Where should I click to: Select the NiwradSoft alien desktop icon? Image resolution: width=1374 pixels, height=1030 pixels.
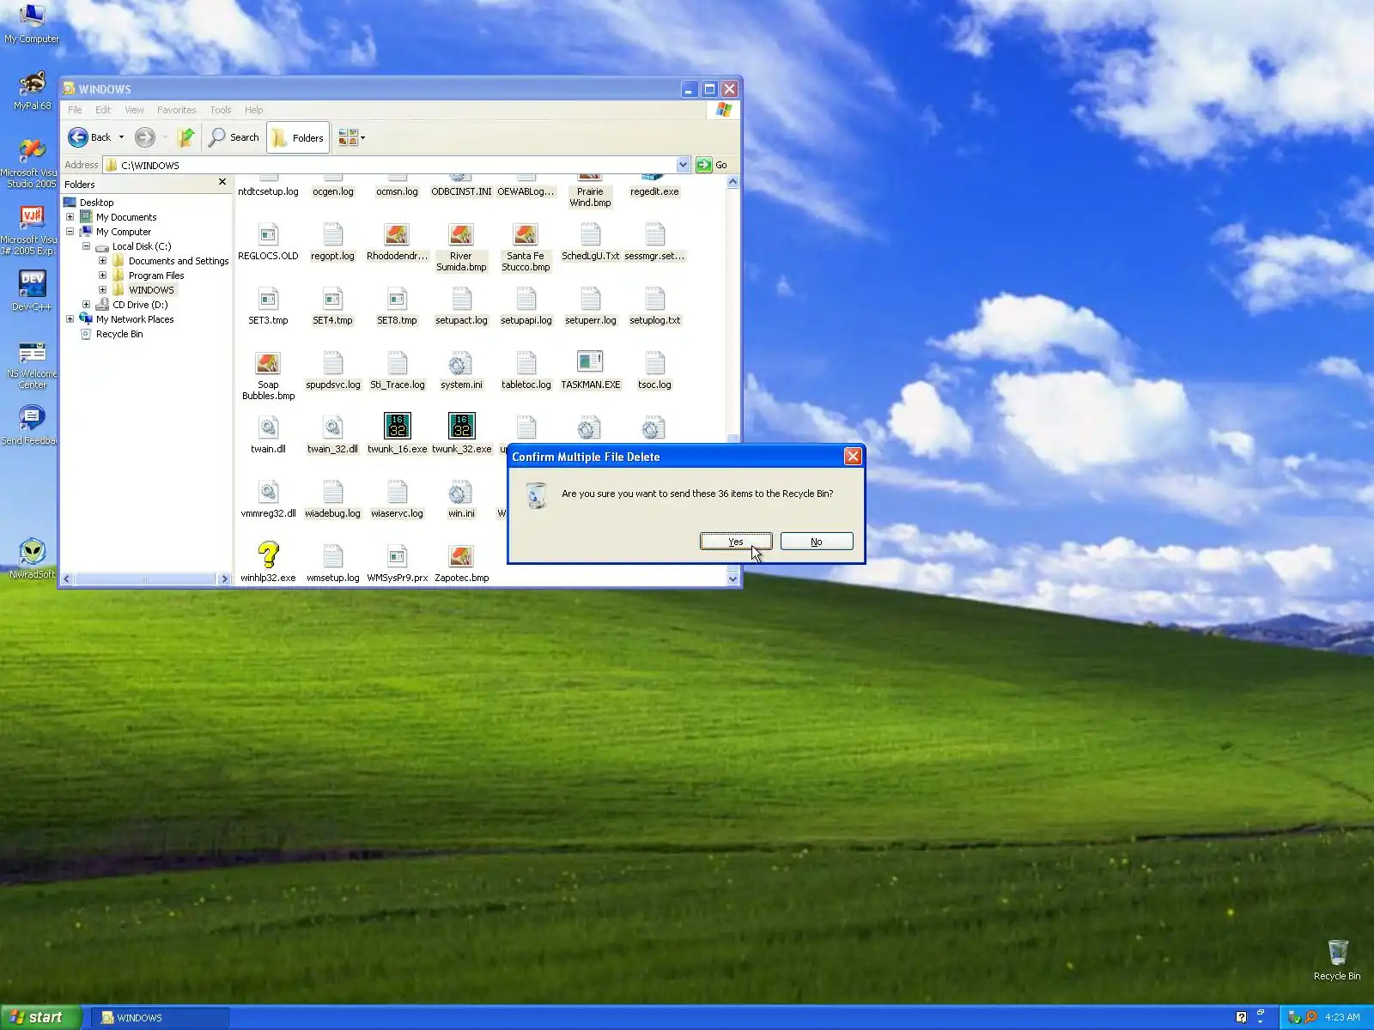pyautogui.click(x=33, y=552)
